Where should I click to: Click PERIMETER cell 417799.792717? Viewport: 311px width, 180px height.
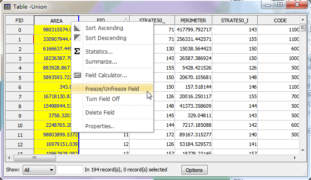(x=194, y=30)
